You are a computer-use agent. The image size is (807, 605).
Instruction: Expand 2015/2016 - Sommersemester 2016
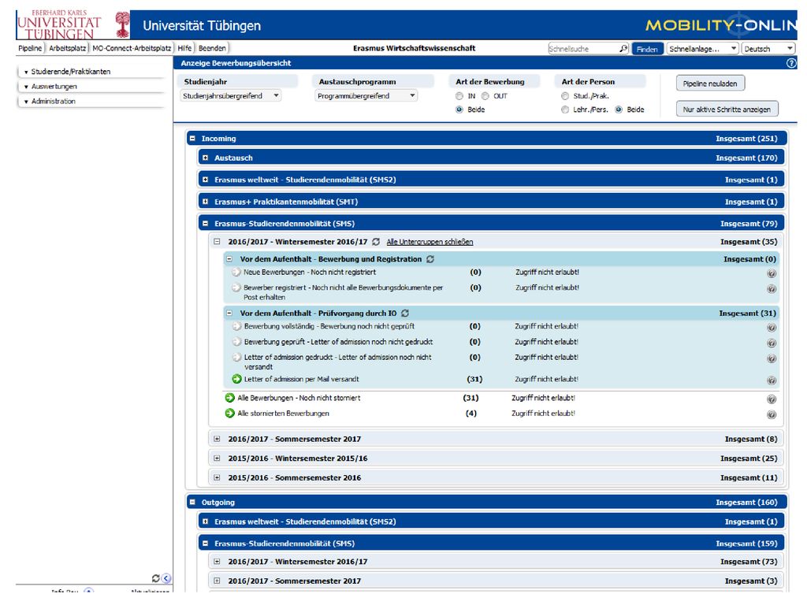(217, 478)
